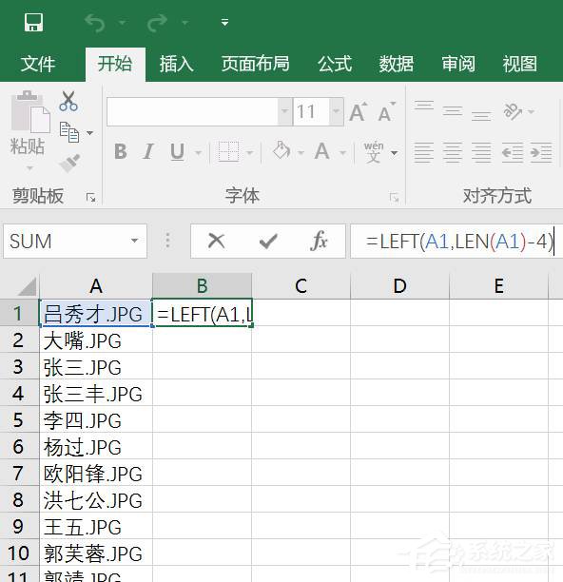Switch to the 页面布局 ribbon tab
The height and width of the screenshot is (582, 563).
[255, 64]
